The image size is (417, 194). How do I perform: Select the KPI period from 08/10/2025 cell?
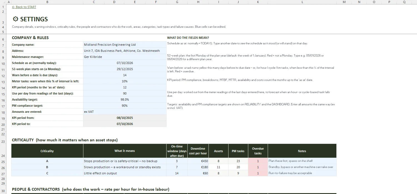click(x=125, y=118)
